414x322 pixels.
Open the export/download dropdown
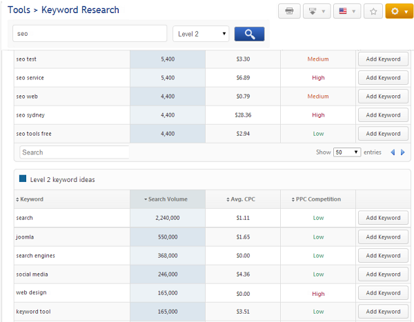(316, 12)
